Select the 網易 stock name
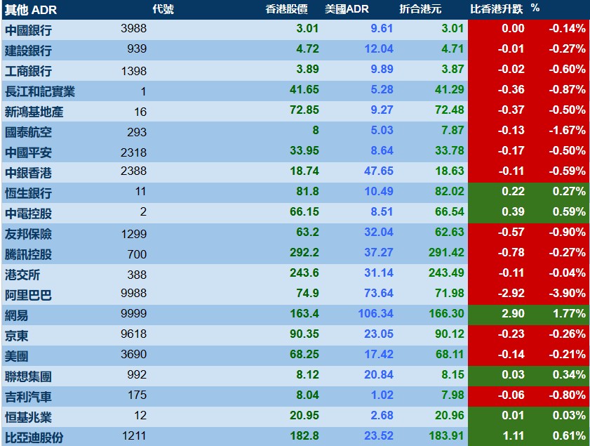The width and height of the screenshot is (590, 446). coord(16,315)
